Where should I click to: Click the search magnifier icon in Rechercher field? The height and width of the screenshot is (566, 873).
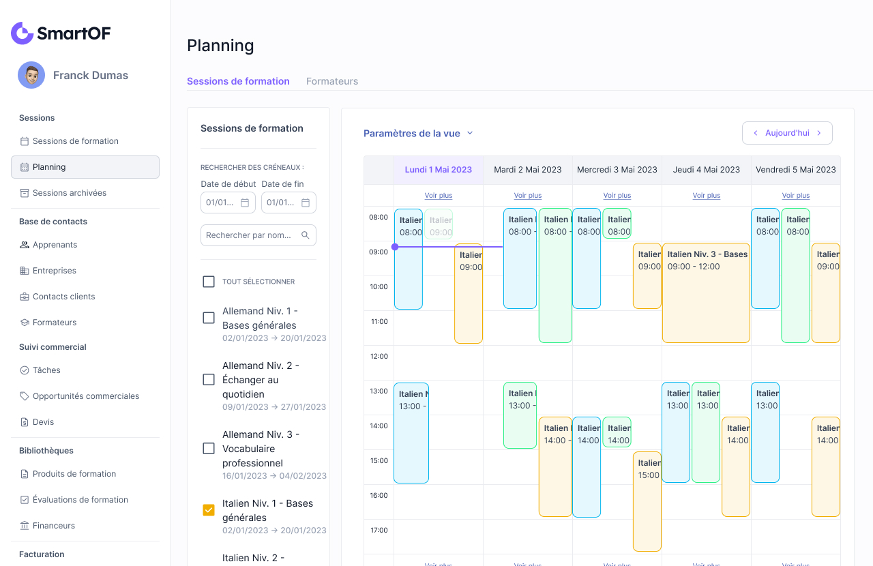305,235
